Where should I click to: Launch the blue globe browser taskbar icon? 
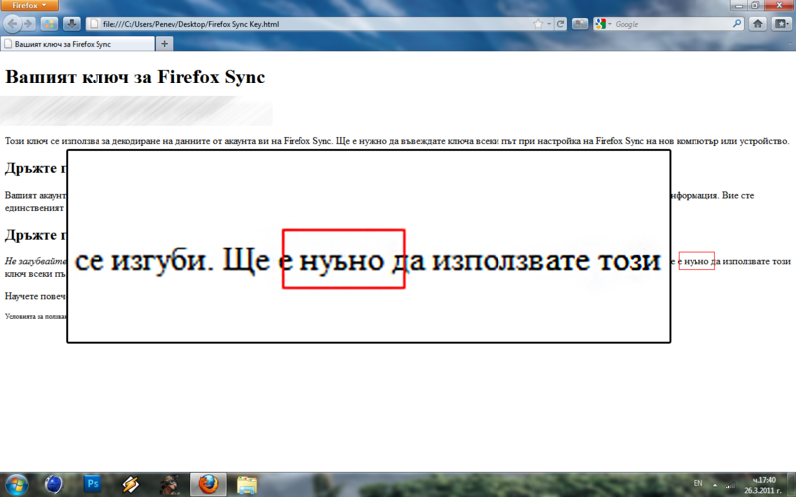coord(54,485)
